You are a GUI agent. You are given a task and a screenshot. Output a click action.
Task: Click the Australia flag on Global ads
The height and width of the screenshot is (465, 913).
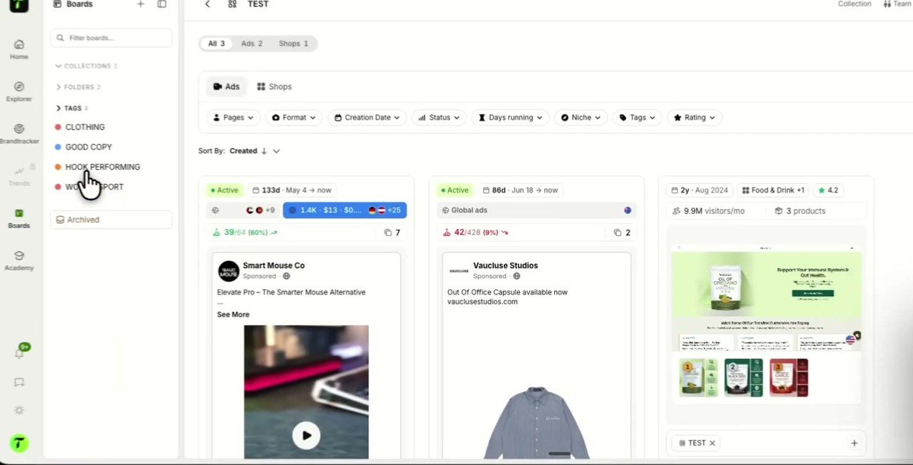(x=628, y=210)
